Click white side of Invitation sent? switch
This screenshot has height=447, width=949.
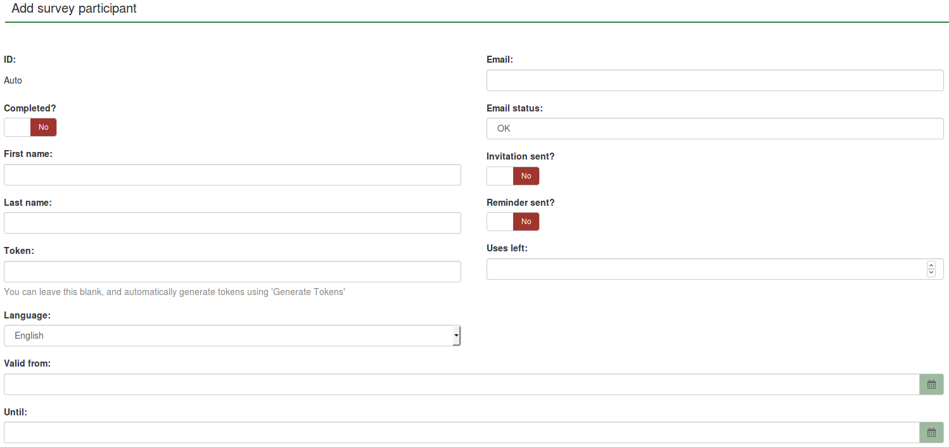tap(500, 176)
